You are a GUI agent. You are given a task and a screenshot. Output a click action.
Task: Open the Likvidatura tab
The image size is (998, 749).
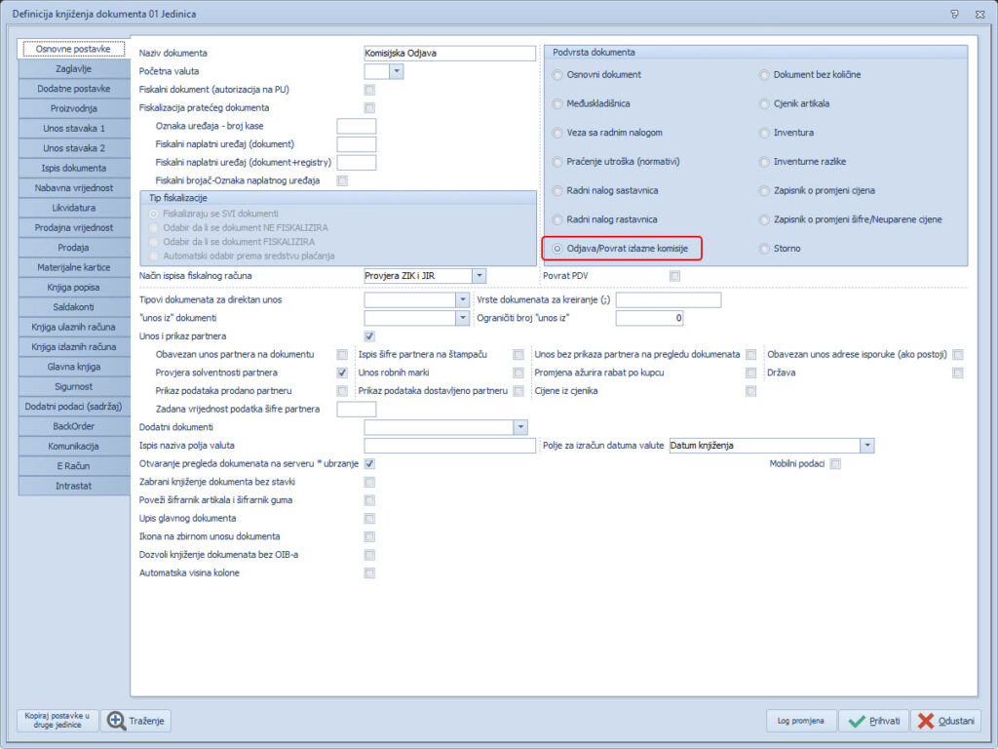point(74,208)
